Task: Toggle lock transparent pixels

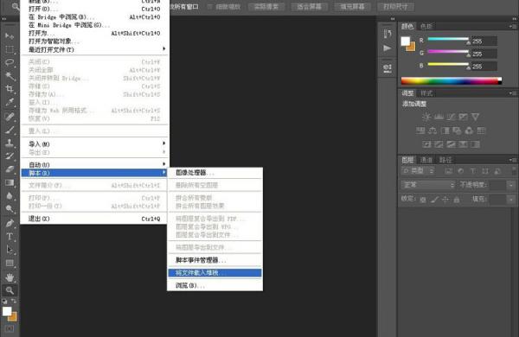Action: pyautogui.click(x=423, y=200)
